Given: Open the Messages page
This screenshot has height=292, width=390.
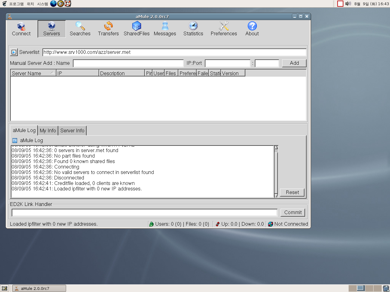Looking at the screenshot, I should pos(165,29).
